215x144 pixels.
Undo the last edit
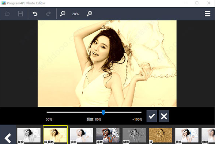[x=35, y=14]
